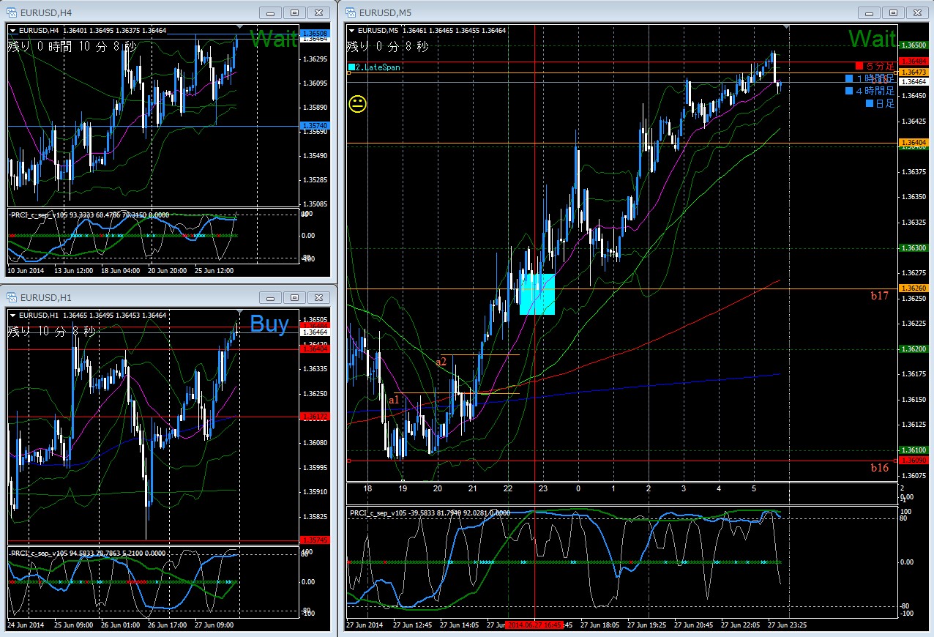This screenshot has height=637, width=934.
Task: Toggle the blue 4時間足 timeframe square
Action: (848, 92)
